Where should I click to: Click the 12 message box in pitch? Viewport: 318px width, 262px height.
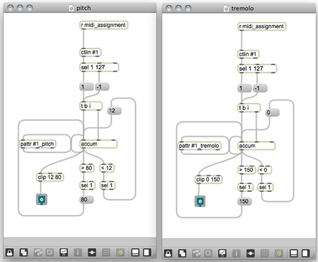coord(114,111)
